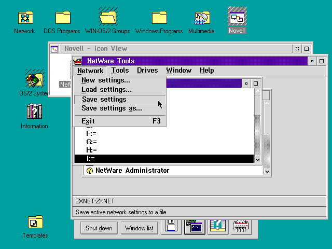This screenshot has height=249, width=332.
Task: Select the NetWare Administrator list entry
Action: click(132, 171)
